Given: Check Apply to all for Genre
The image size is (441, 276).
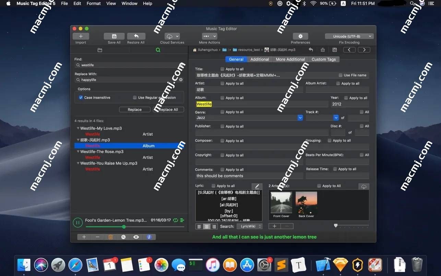Looking at the screenshot, I should tap(223, 112).
